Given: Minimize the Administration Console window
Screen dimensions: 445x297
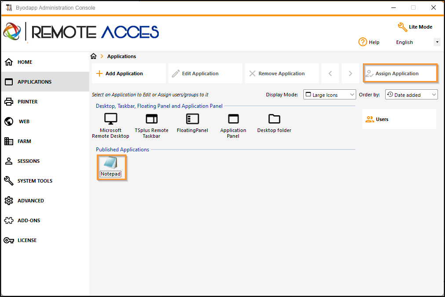Looking at the screenshot, I should pos(394,7).
